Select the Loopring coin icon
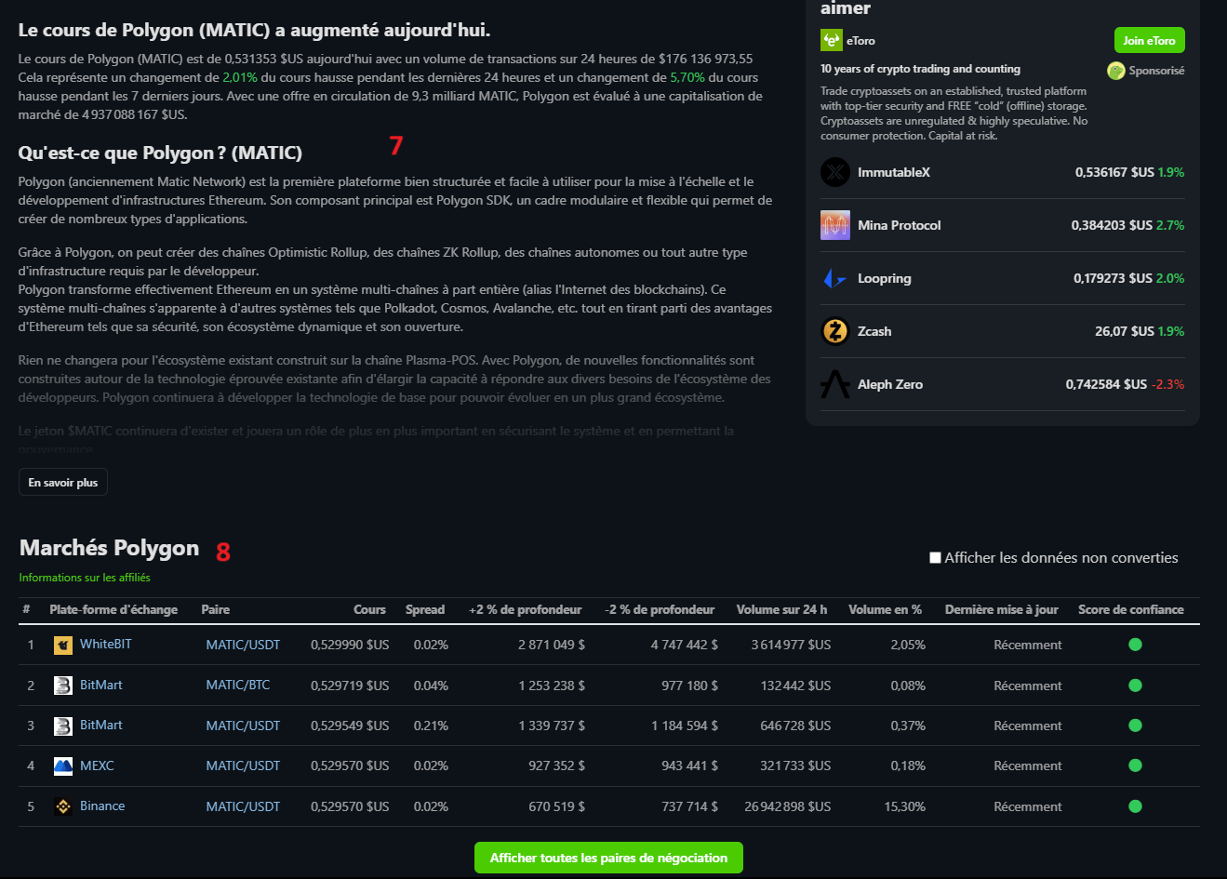Image resolution: width=1227 pixels, height=879 pixels. coord(834,278)
